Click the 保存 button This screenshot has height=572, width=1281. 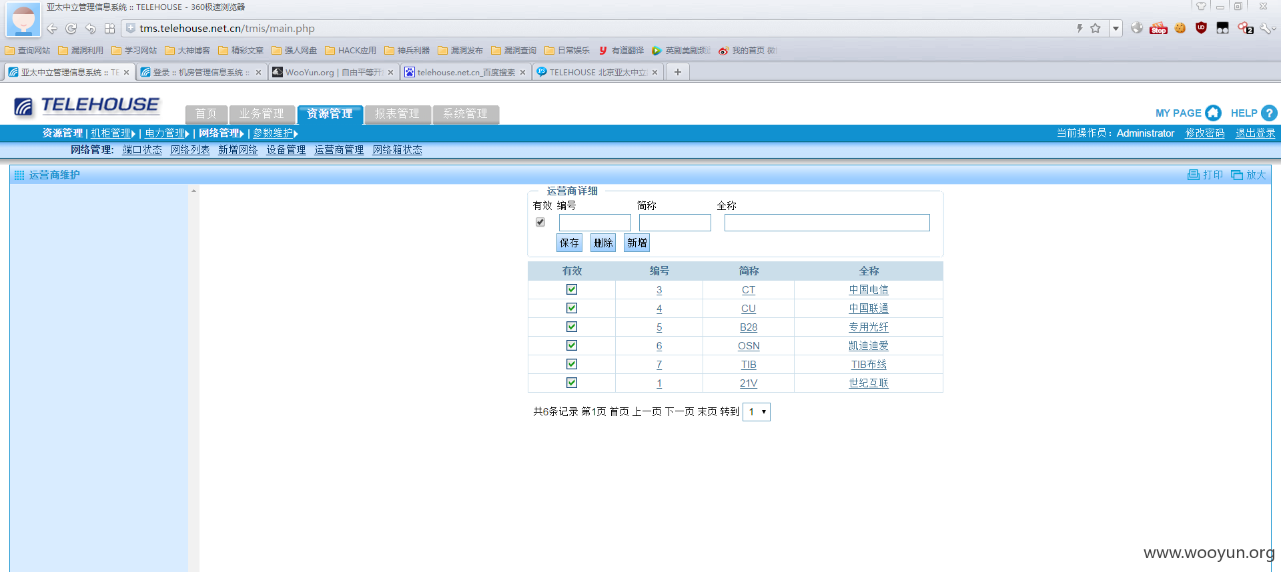point(569,243)
